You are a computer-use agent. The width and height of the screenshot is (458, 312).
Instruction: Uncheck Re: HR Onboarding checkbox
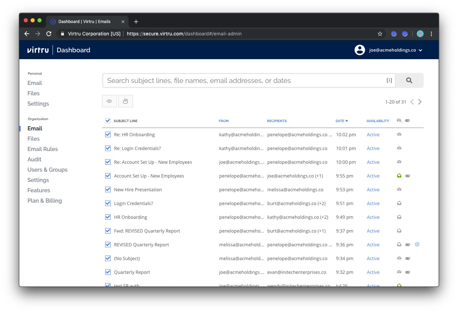(x=108, y=135)
